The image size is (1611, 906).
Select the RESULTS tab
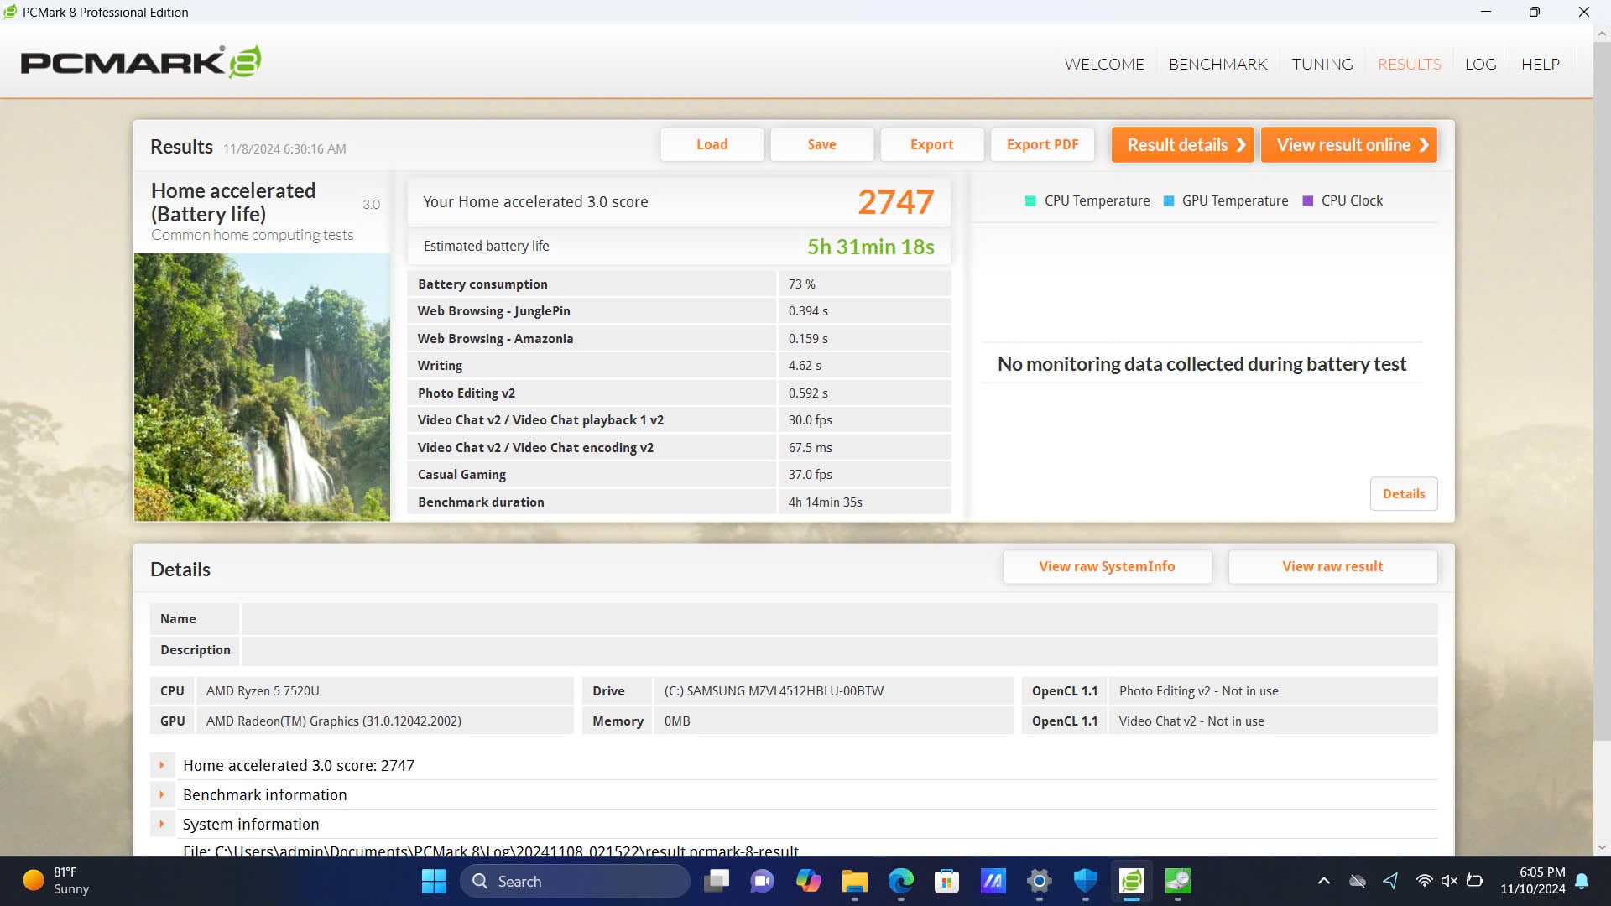(1409, 64)
